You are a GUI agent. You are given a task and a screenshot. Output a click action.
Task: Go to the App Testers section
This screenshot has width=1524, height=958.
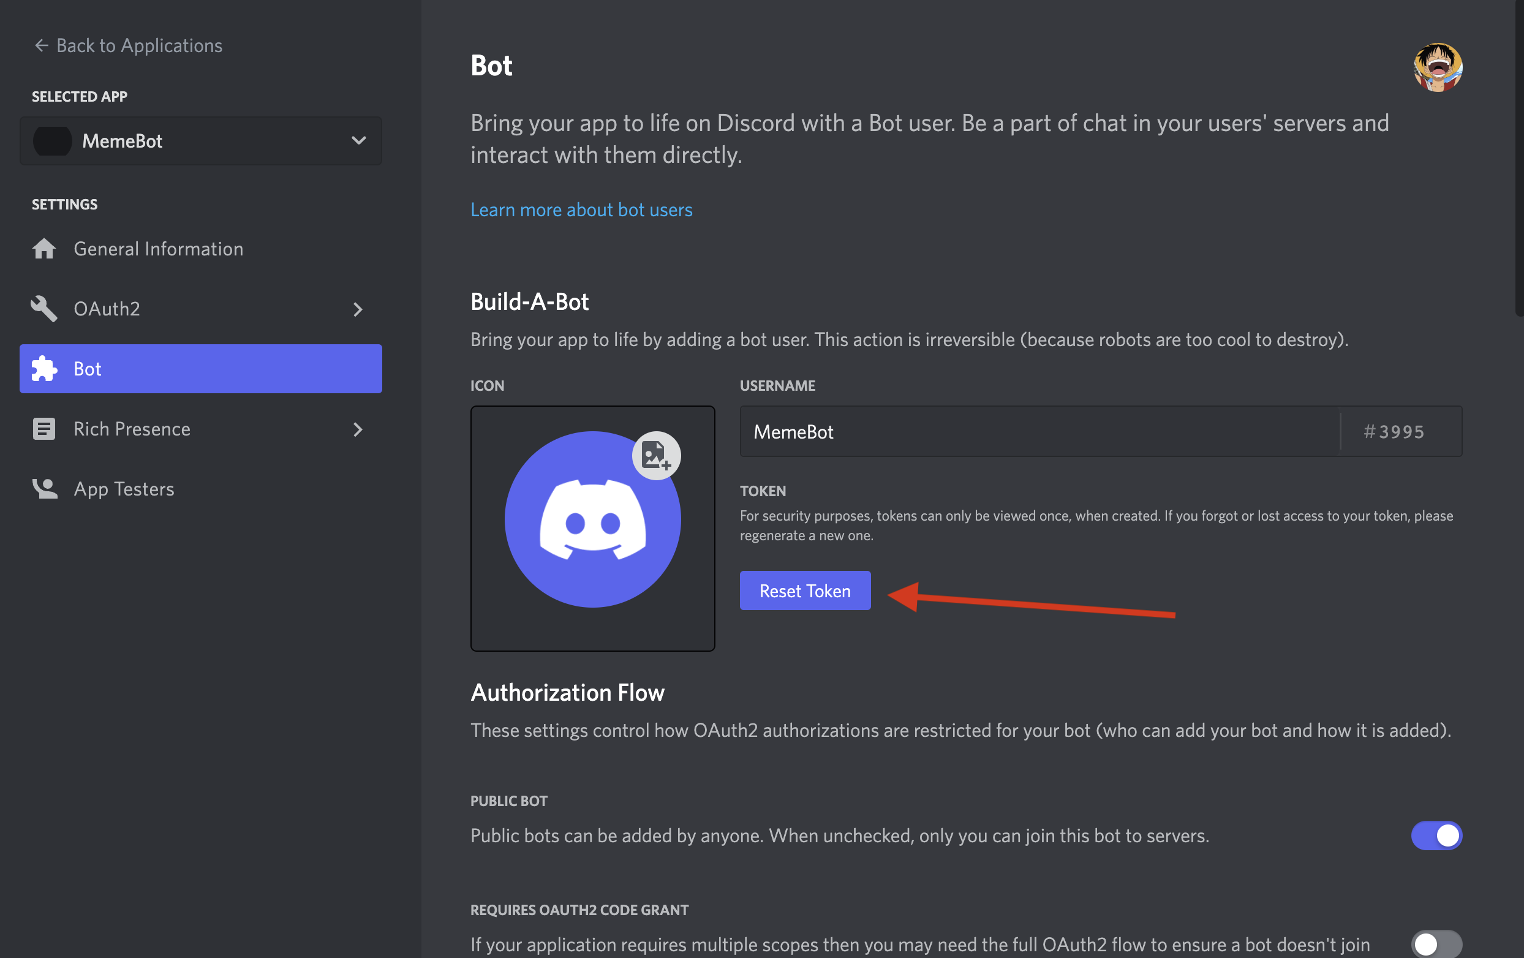[x=124, y=488]
